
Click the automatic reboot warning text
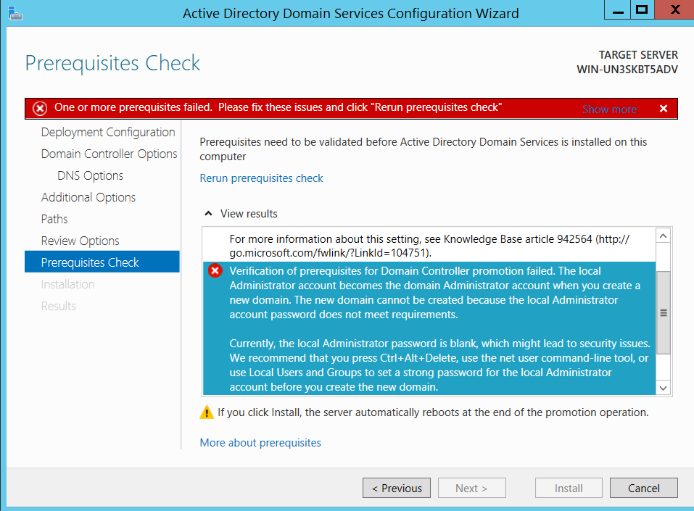point(433,412)
